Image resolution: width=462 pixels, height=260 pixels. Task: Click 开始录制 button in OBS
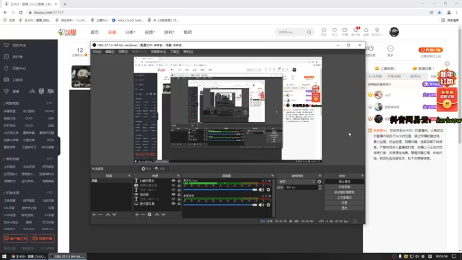pyautogui.click(x=344, y=187)
